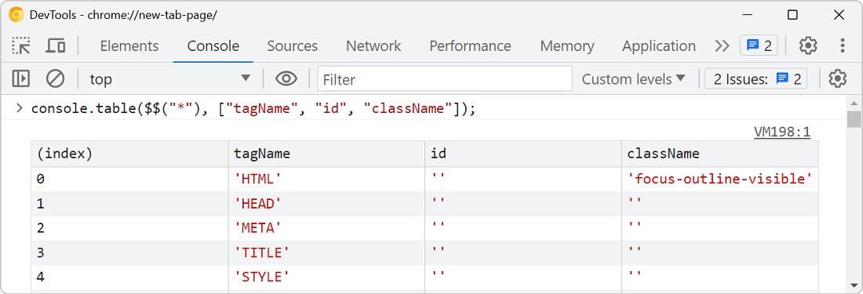Sort table by id column header
The width and height of the screenshot is (863, 294).
pyautogui.click(x=523, y=154)
